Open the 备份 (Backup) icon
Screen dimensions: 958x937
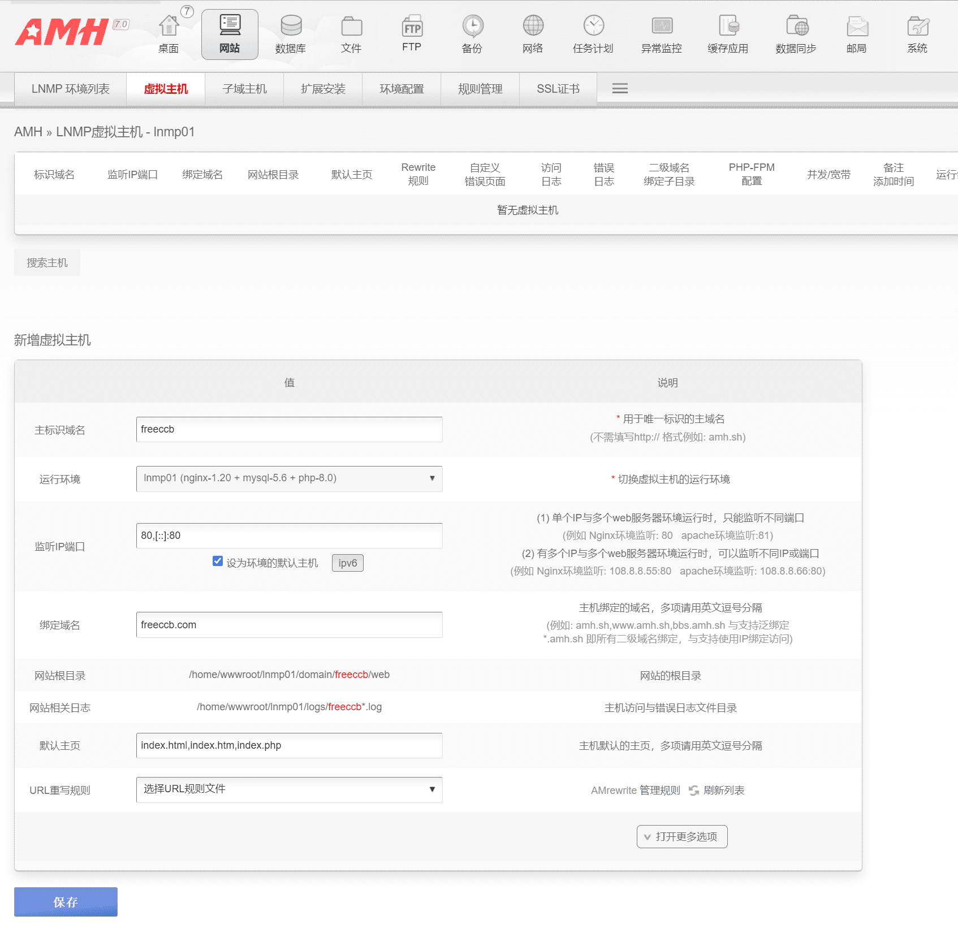472,33
